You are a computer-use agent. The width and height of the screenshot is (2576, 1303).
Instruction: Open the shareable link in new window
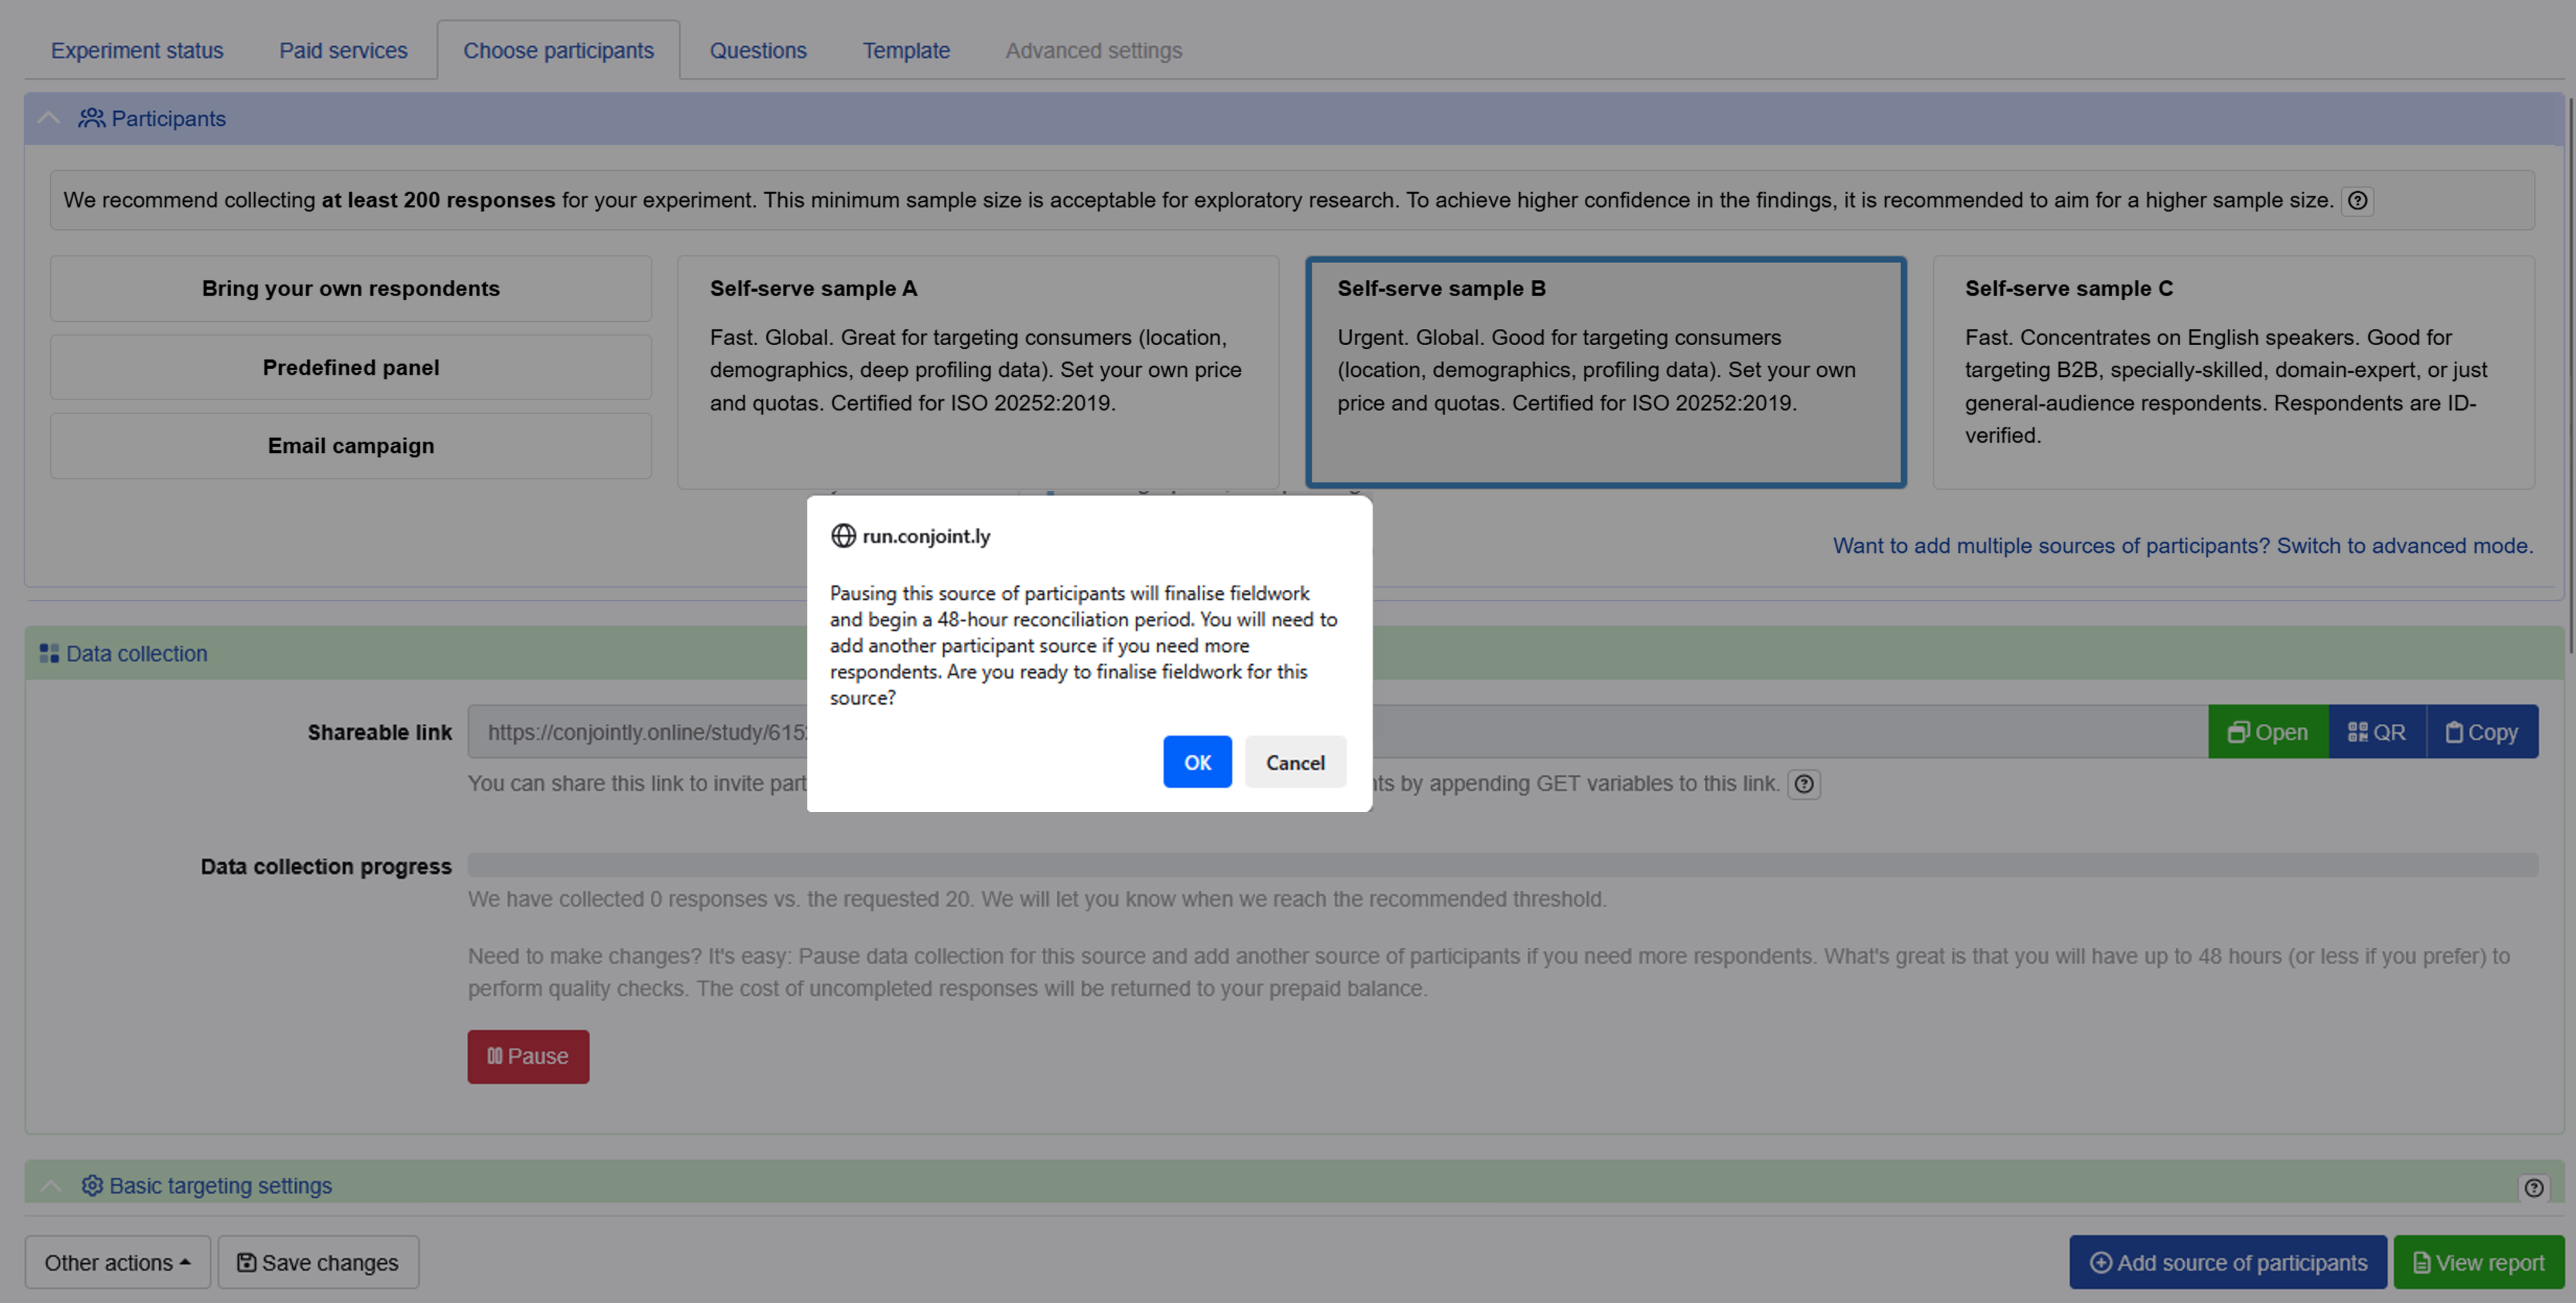tap(2268, 733)
